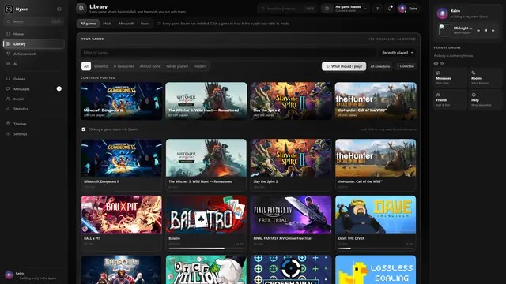
Task: Open the Kairo account menu in top bar
Action: (x=409, y=9)
